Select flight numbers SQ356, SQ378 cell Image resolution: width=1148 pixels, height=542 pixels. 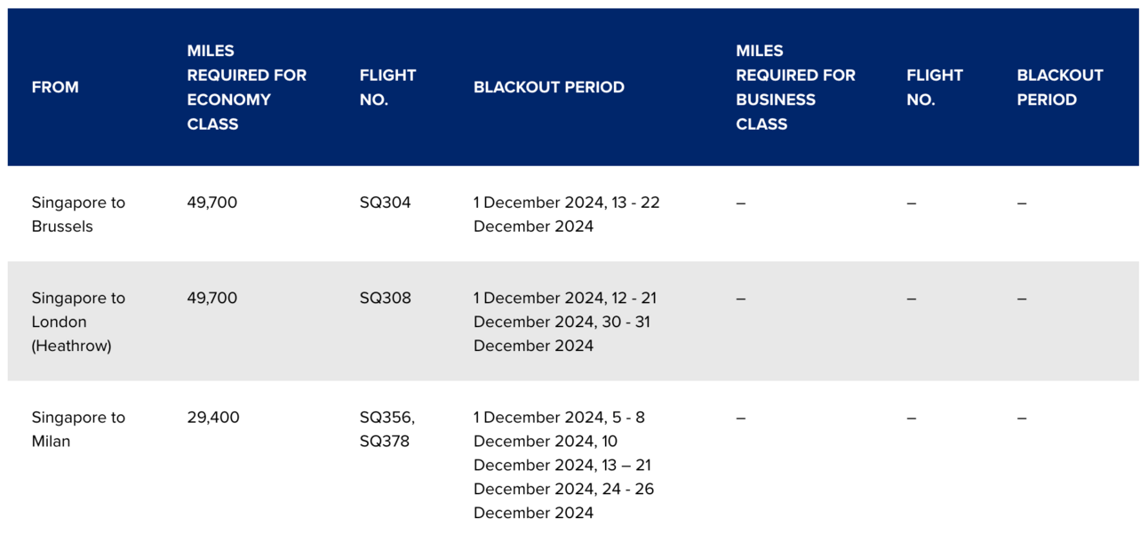pyautogui.click(x=387, y=429)
